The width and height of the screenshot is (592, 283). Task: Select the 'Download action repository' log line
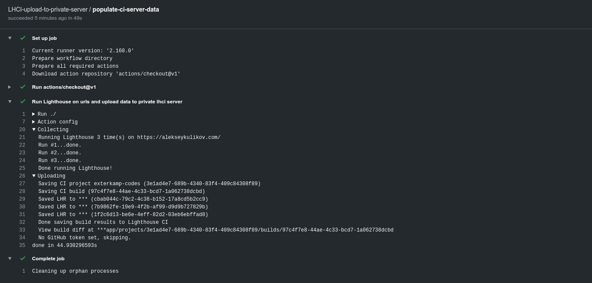coord(106,74)
